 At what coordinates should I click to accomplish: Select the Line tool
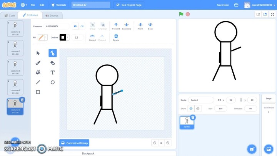[x=38, y=82]
